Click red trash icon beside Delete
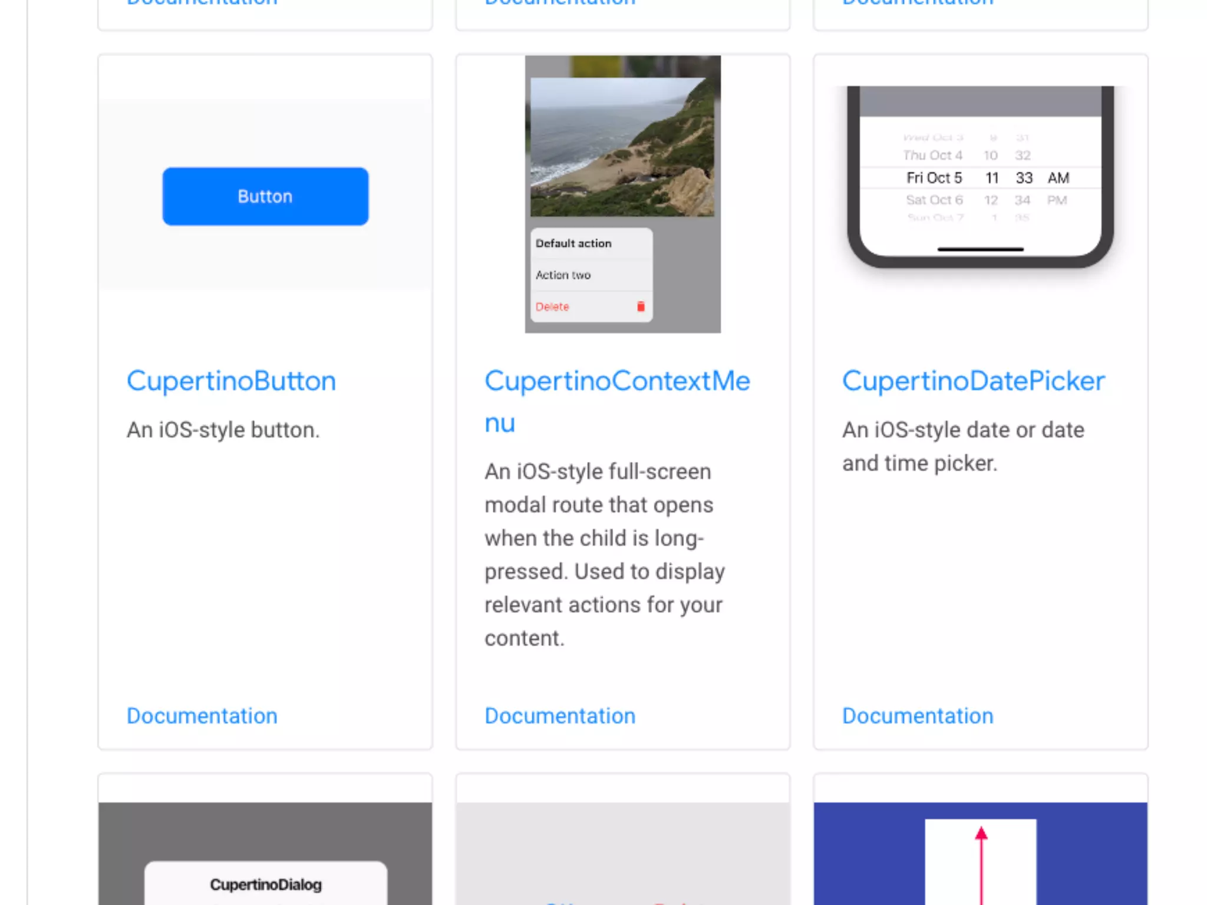The height and width of the screenshot is (905, 1207). (x=641, y=306)
